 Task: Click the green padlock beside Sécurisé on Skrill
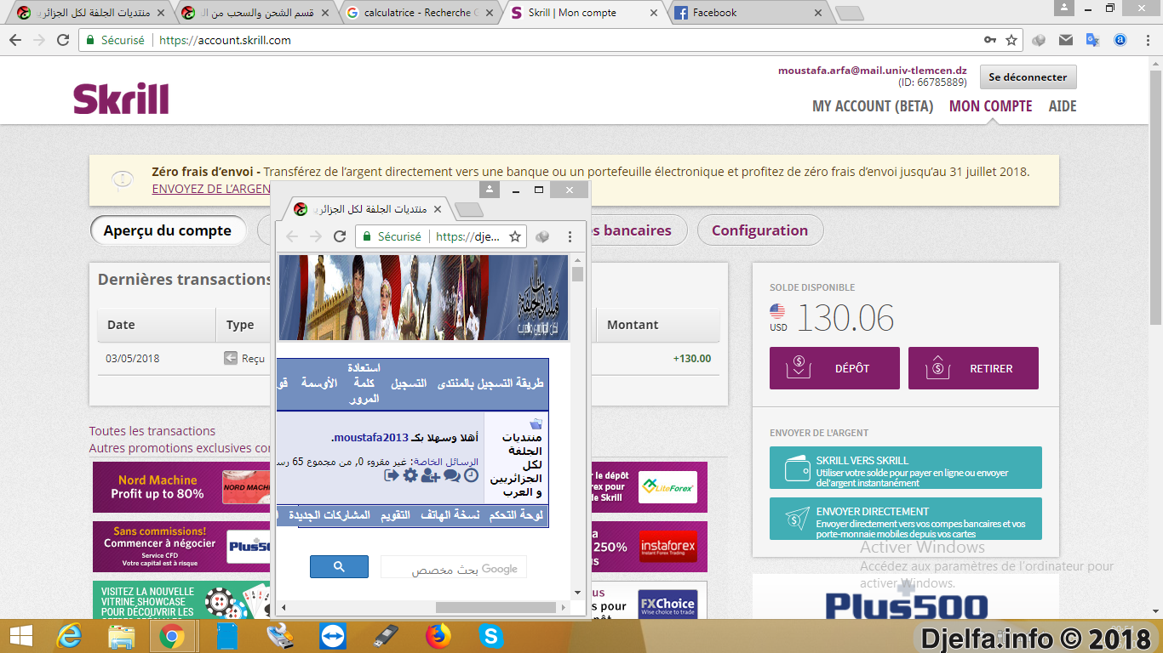(x=90, y=40)
